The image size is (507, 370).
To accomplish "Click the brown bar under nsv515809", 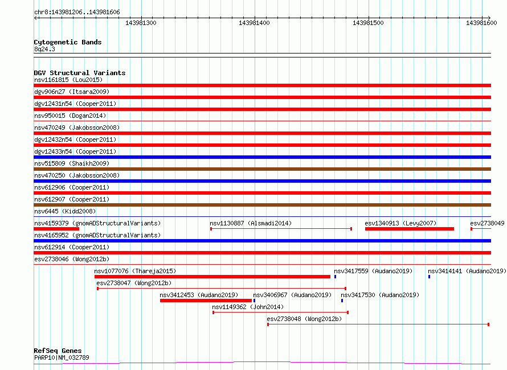I will tap(262, 169).
